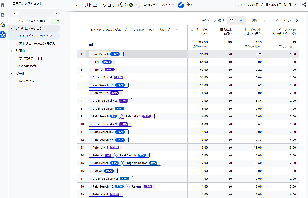This screenshot has width=308, height=198.
Task: Open the green checkmark status dropdown
Action: (x=134, y=5)
